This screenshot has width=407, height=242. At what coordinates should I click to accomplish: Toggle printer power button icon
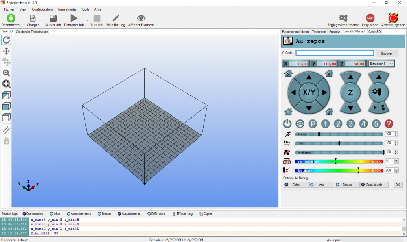click(x=287, y=124)
